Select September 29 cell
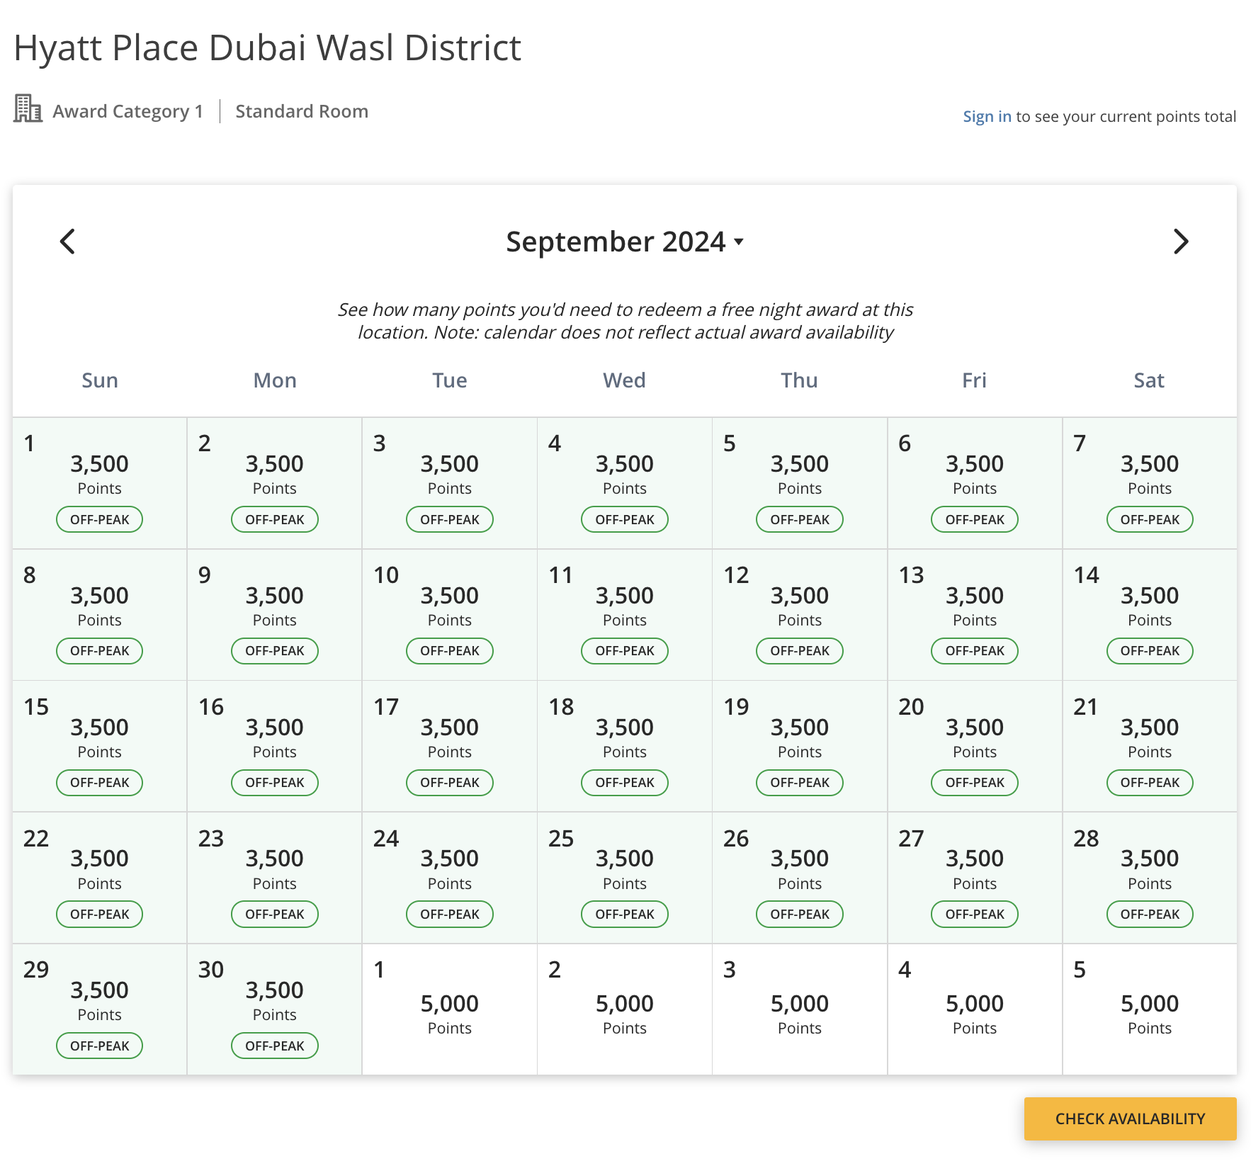This screenshot has width=1251, height=1166. point(100,1009)
